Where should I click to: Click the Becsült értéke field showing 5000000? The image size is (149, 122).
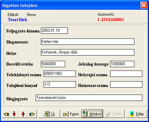coord(53,64)
